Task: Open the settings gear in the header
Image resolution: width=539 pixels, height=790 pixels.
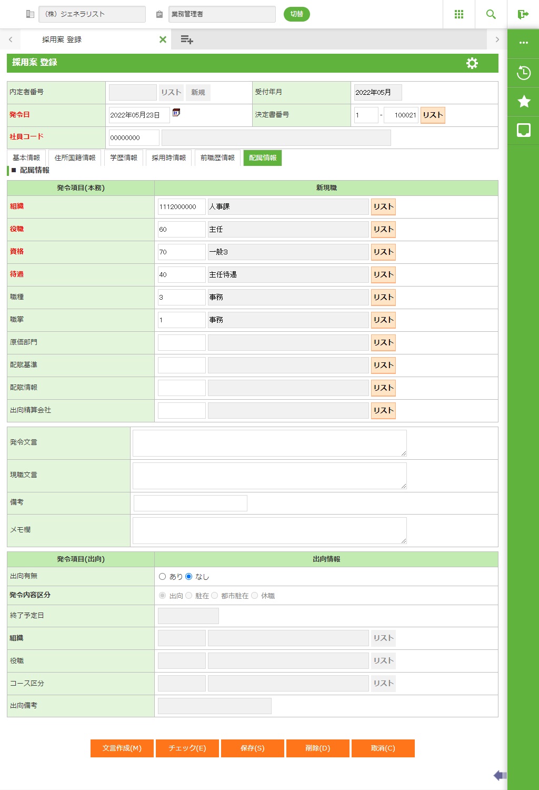Action: click(x=472, y=63)
